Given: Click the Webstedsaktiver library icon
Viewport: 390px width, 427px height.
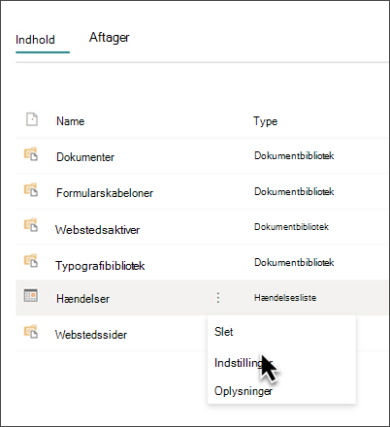Looking at the screenshot, I should point(31,225).
